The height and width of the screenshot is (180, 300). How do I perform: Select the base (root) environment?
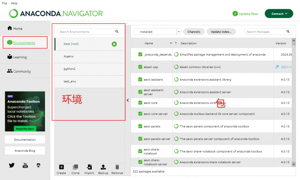click(90, 44)
